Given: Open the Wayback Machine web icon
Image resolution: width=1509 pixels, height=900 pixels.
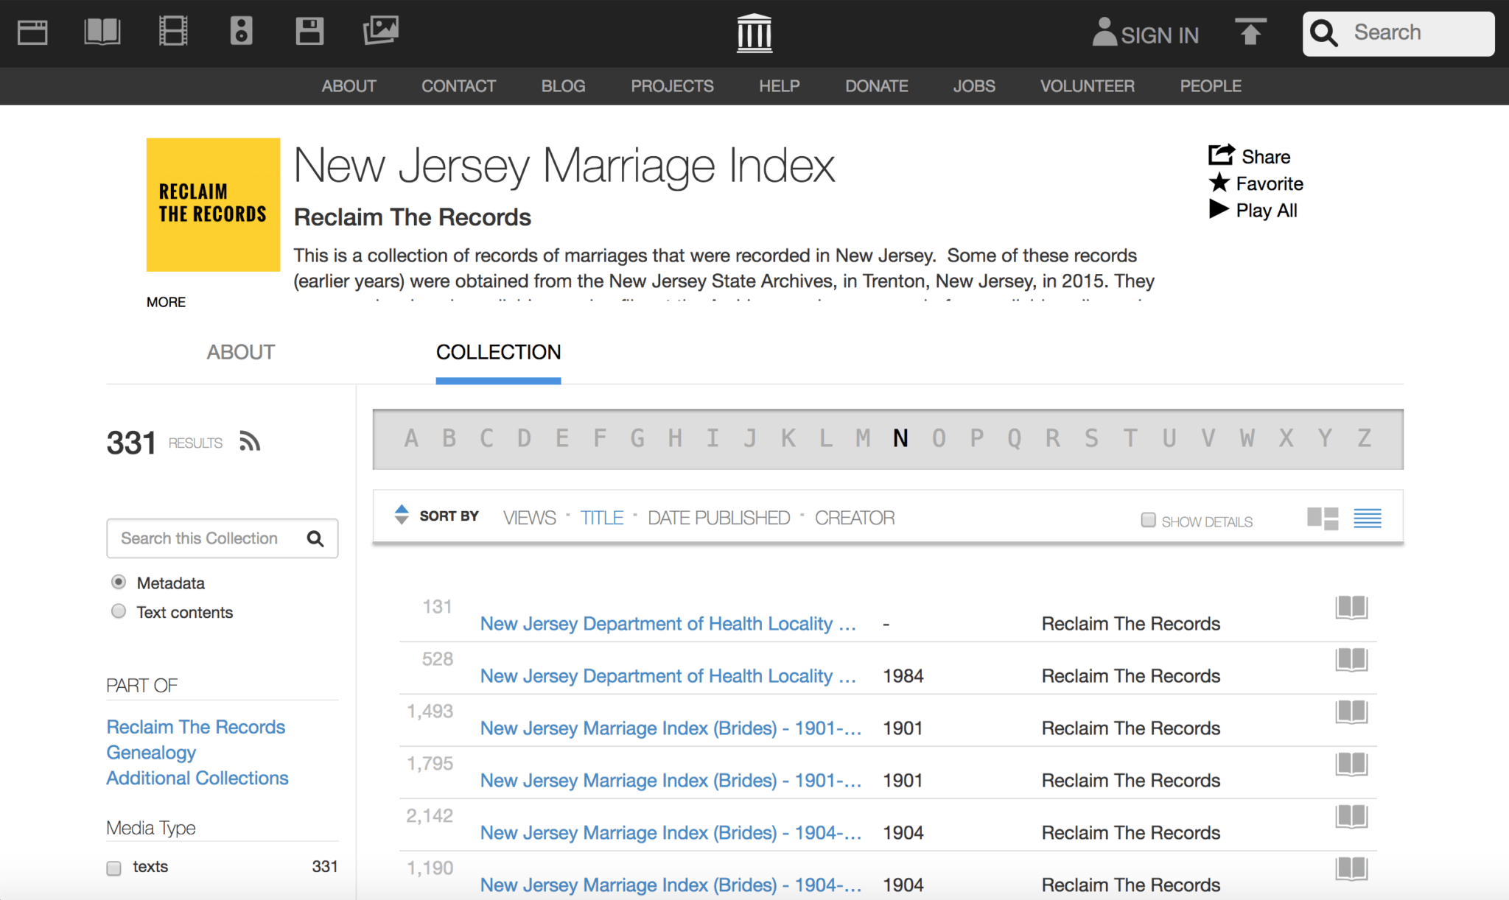Looking at the screenshot, I should click(32, 32).
